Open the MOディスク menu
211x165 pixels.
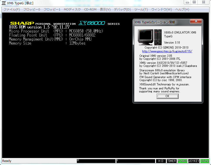click(x=72, y=10)
